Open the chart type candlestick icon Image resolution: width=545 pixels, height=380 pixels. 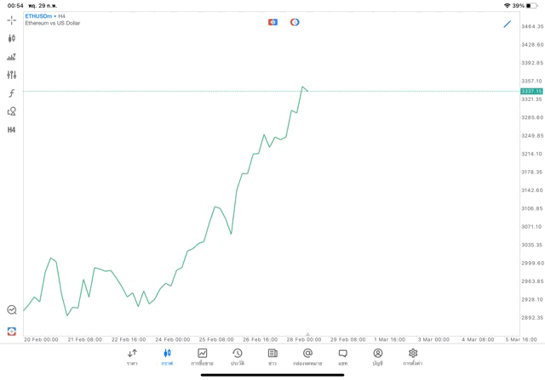pos(12,38)
